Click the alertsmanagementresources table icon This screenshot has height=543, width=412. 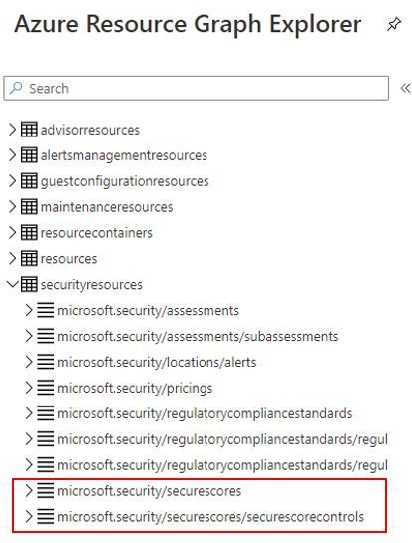coord(29,155)
